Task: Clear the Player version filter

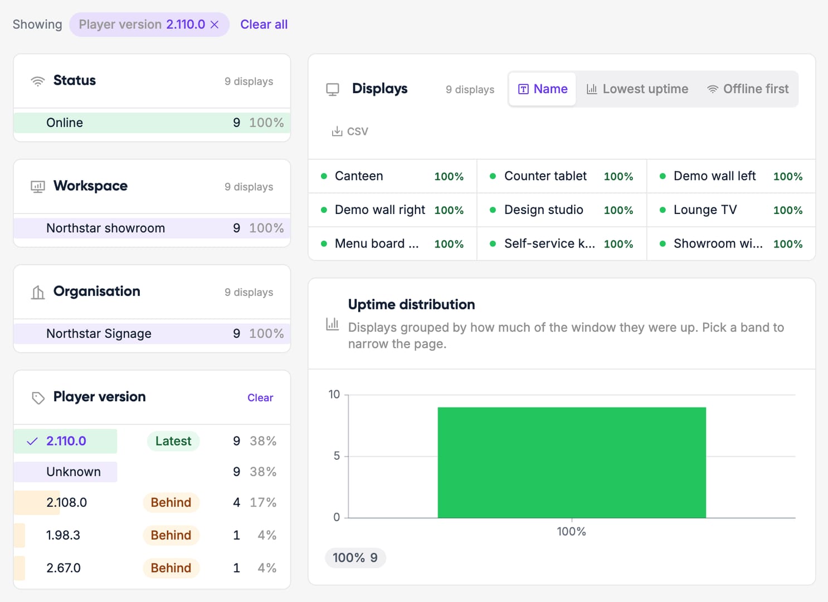Action: (x=260, y=398)
